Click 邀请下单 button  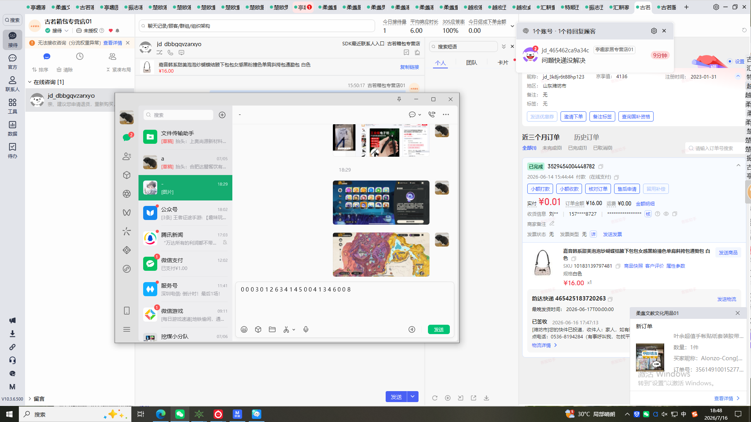(x=573, y=116)
